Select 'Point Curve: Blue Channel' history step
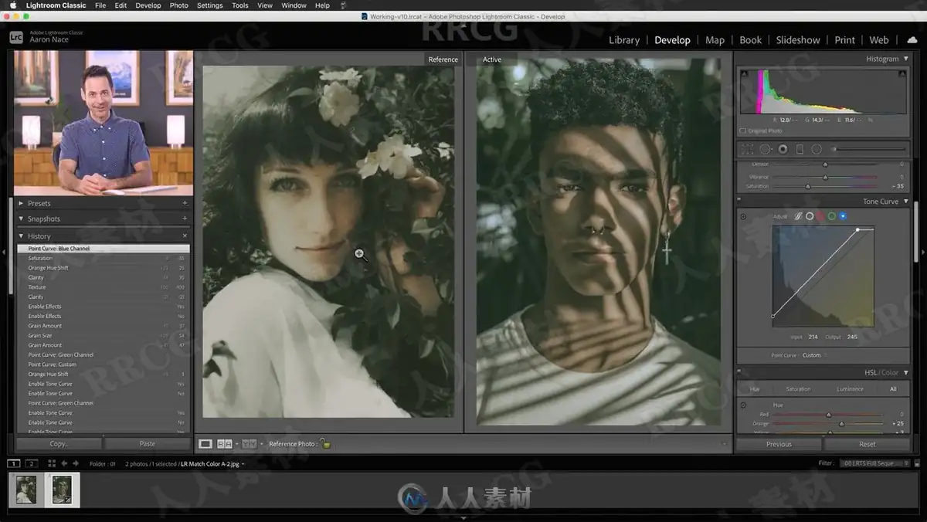The height and width of the screenshot is (522, 927). click(104, 249)
